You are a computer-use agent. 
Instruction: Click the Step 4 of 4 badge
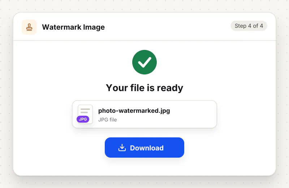pyautogui.click(x=249, y=26)
